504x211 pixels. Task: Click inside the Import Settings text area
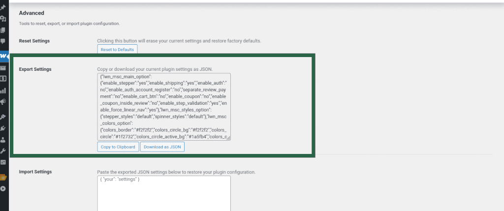click(x=164, y=194)
